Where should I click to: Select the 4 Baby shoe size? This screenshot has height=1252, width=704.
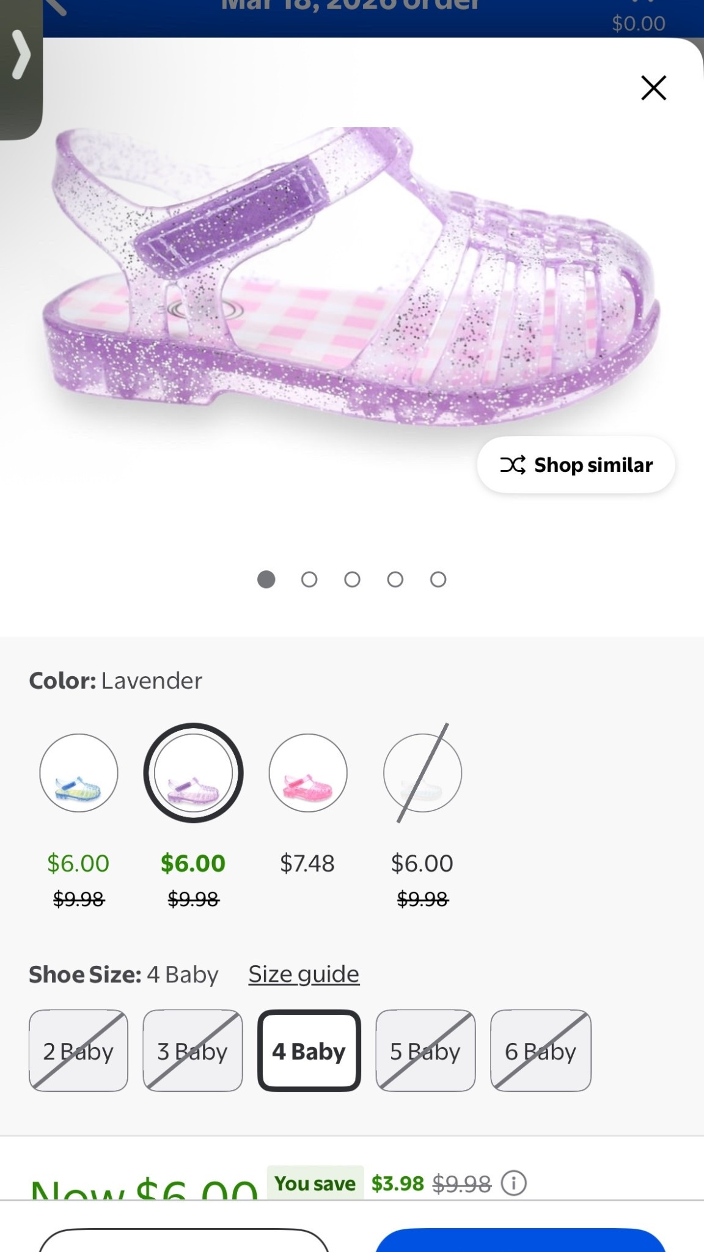pos(309,1050)
